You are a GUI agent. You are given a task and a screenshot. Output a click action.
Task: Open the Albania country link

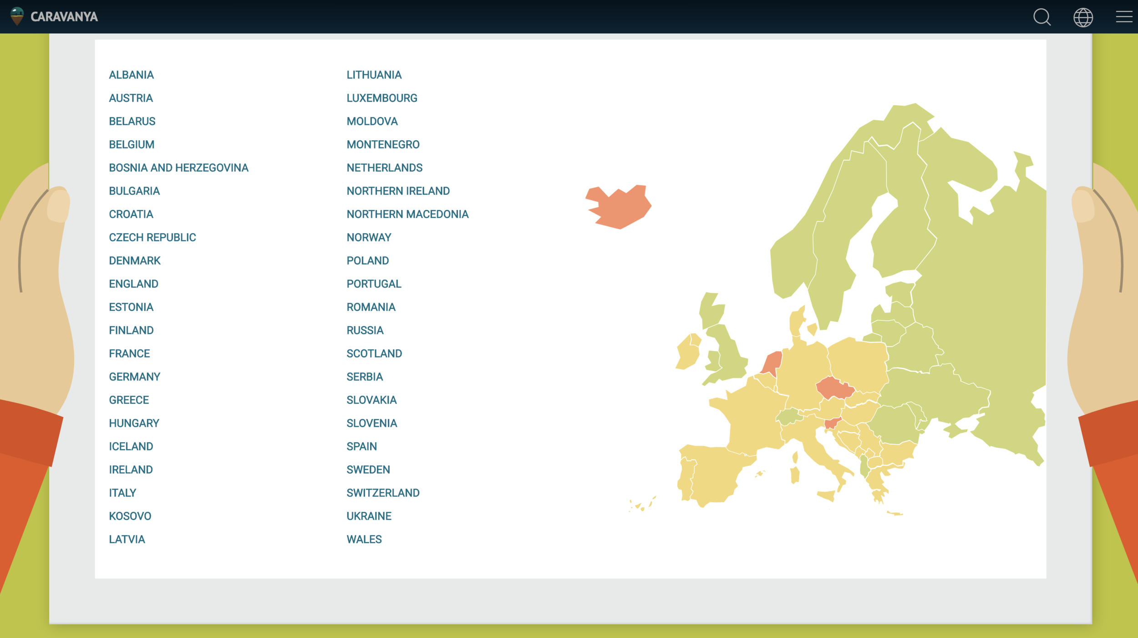pos(131,75)
